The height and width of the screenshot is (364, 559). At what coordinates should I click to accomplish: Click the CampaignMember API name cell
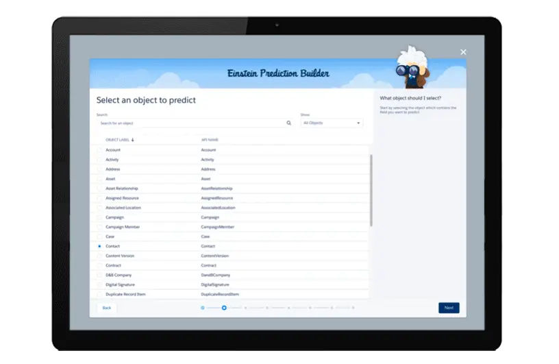[217, 227]
